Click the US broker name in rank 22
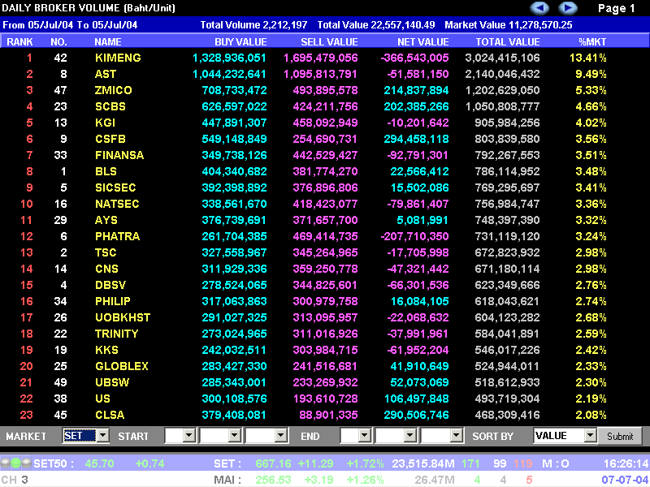The width and height of the screenshot is (650, 487). tap(102, 399)
